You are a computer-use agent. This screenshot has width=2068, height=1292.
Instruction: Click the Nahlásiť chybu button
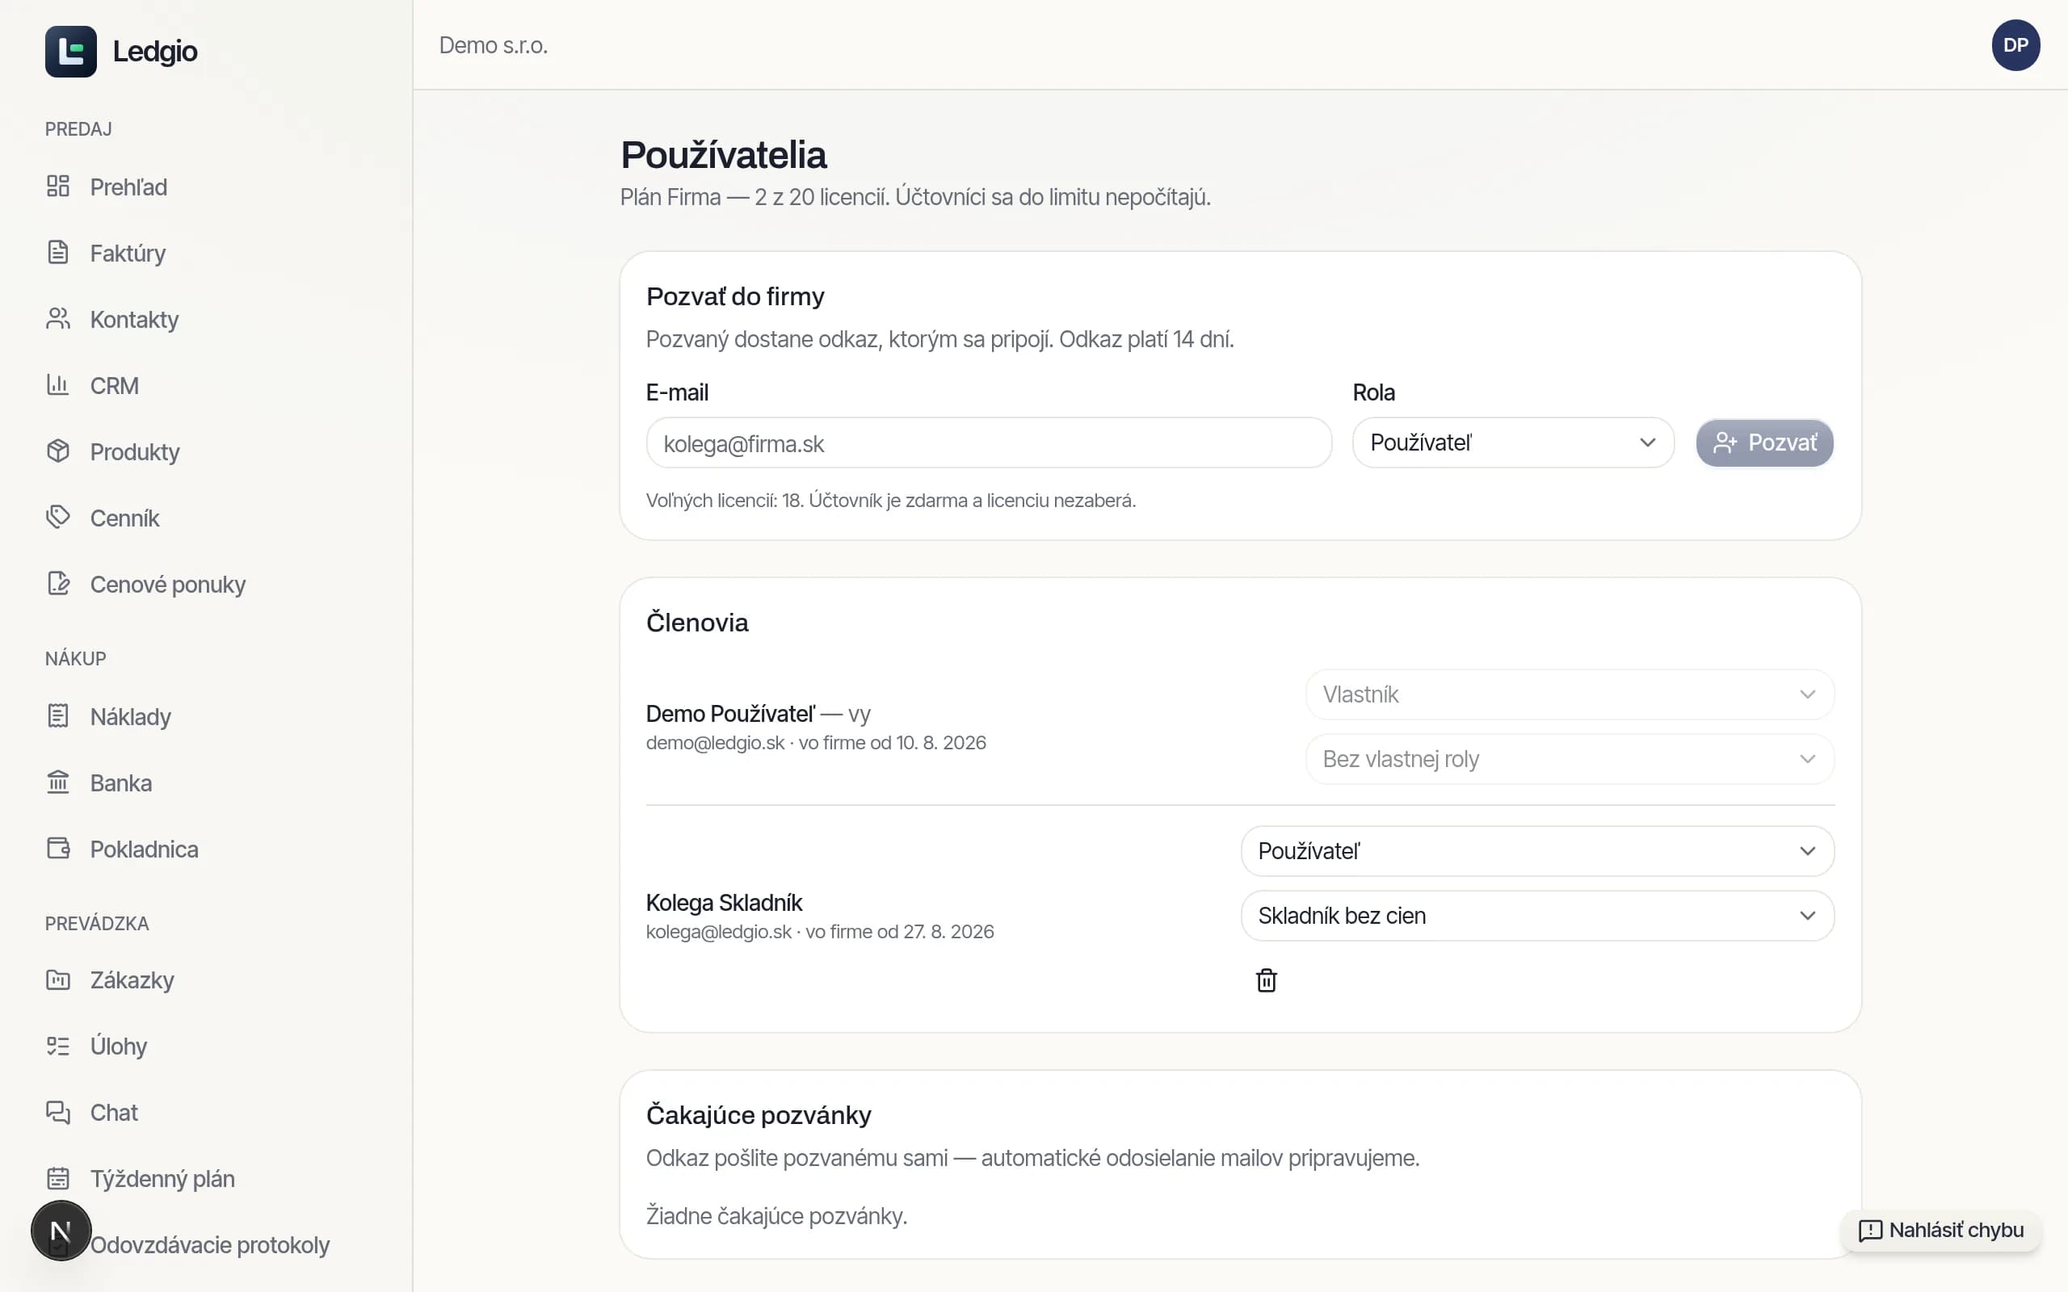(1940, 1231)
